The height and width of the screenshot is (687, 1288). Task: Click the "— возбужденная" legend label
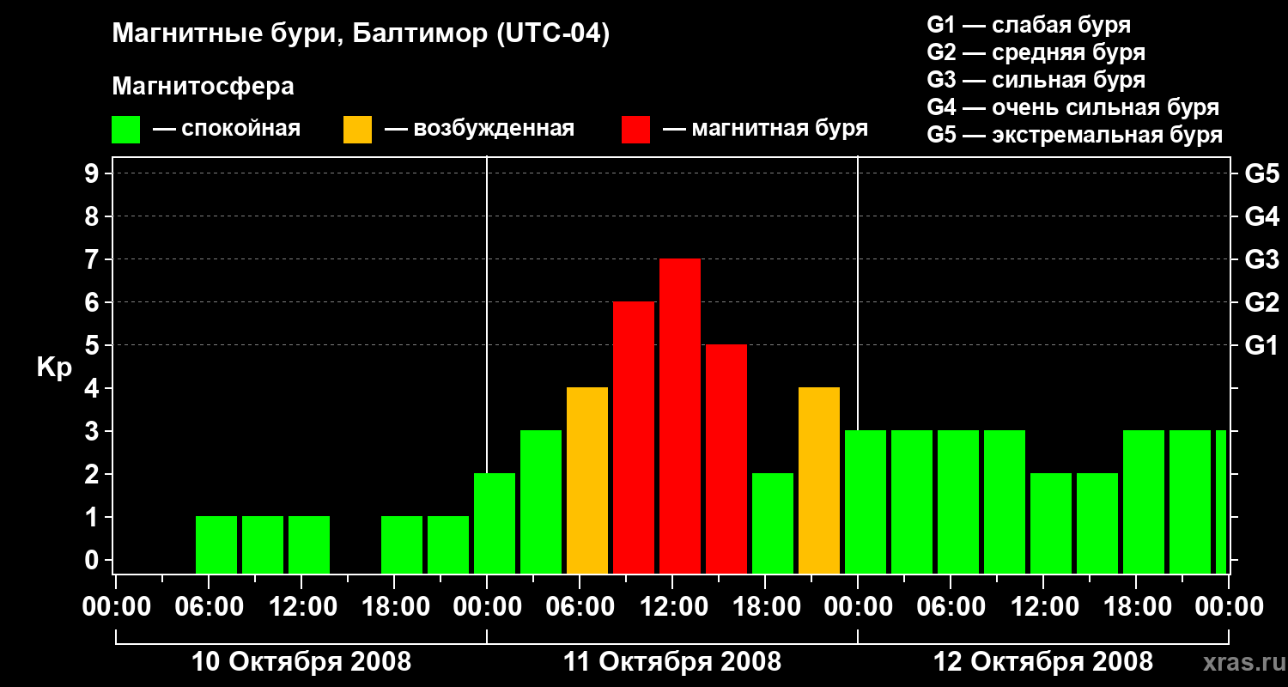click(479, 130)
